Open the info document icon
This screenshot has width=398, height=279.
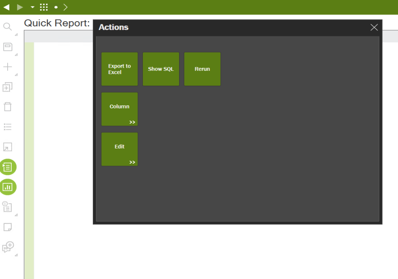pyautogui.click(x=7, y=207)
